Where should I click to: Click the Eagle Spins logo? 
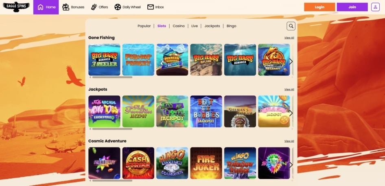click(16, 7)
